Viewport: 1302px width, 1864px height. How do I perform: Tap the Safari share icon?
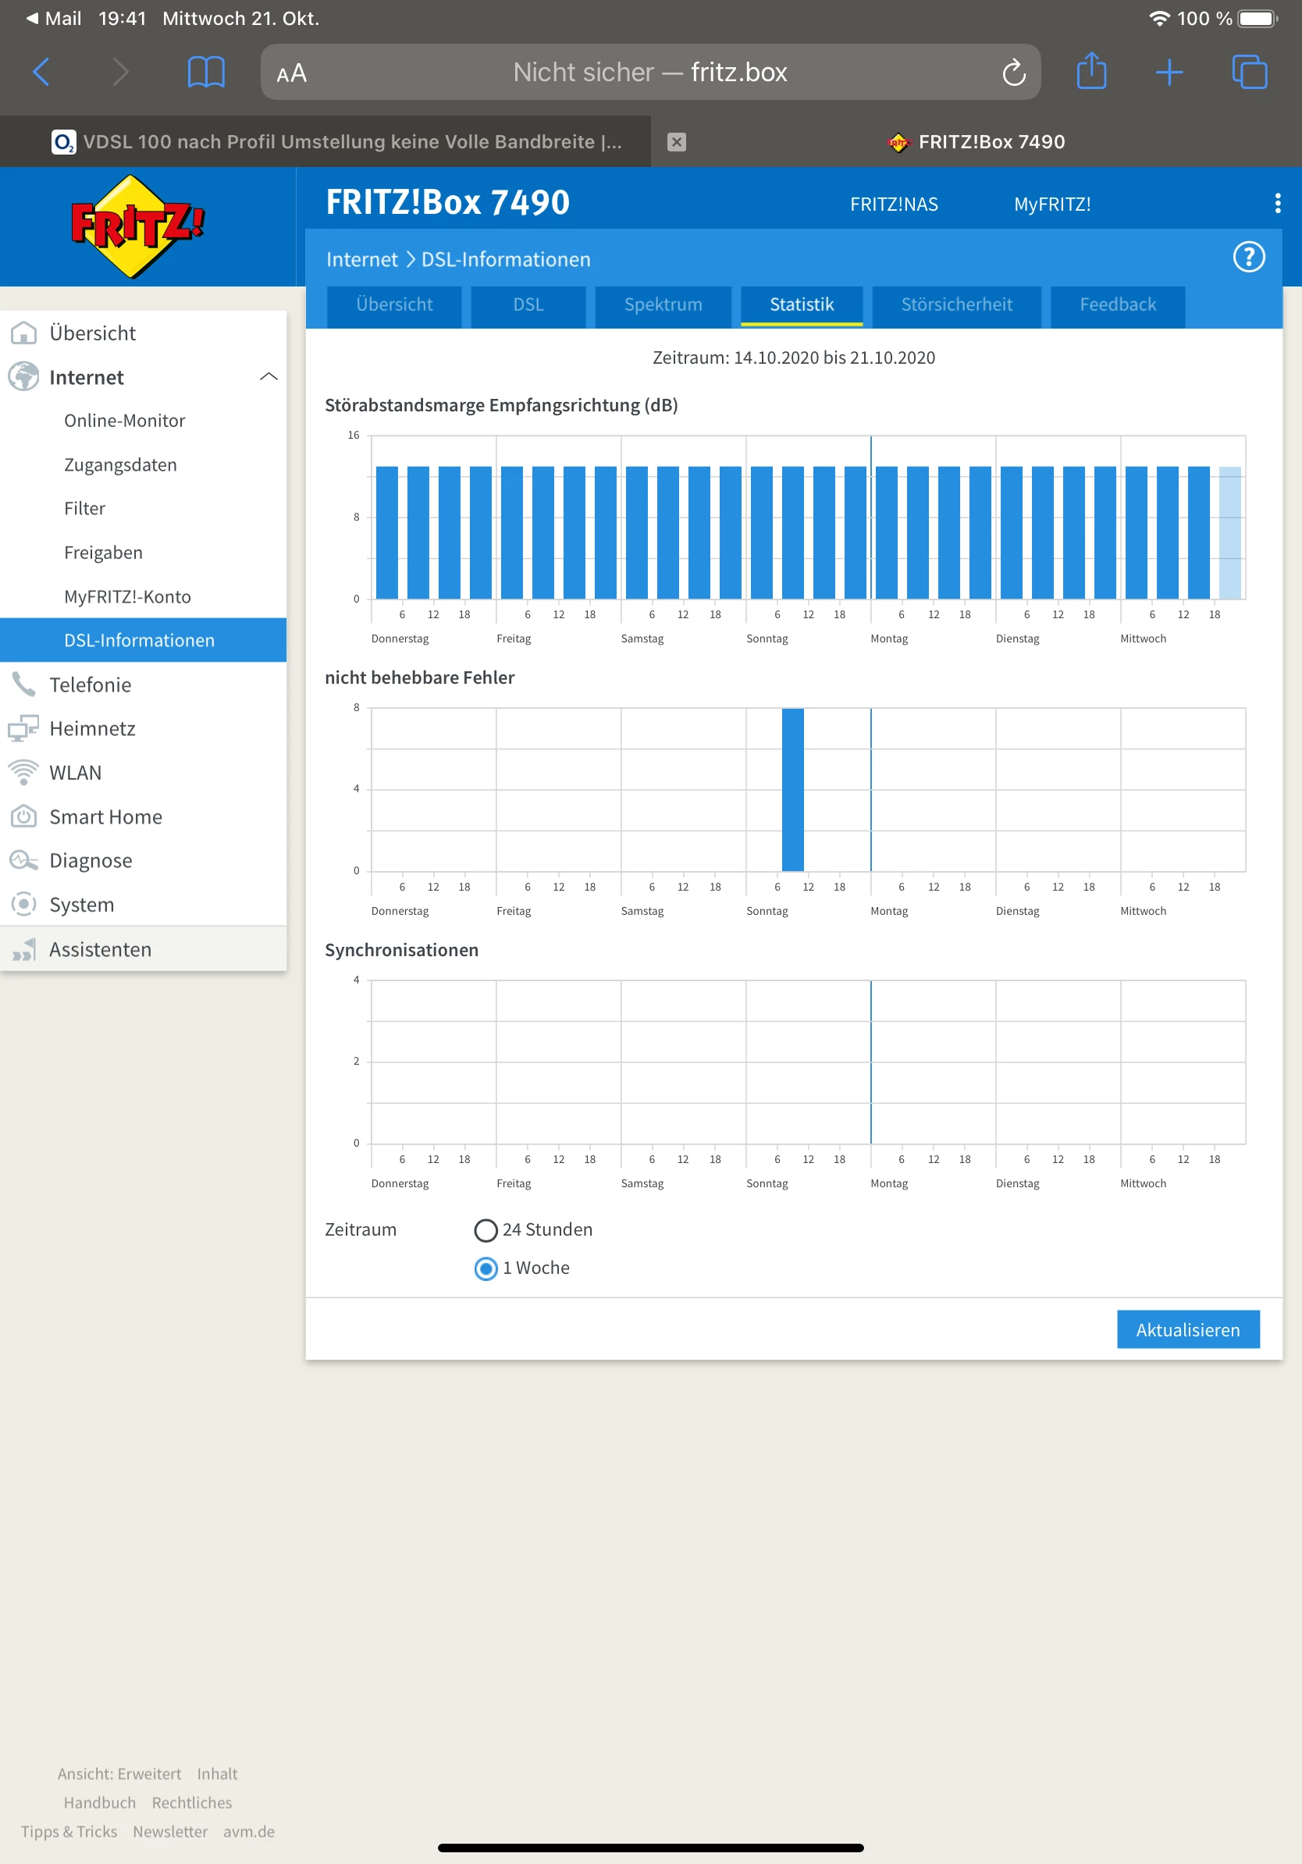(x=1091, y=72)
